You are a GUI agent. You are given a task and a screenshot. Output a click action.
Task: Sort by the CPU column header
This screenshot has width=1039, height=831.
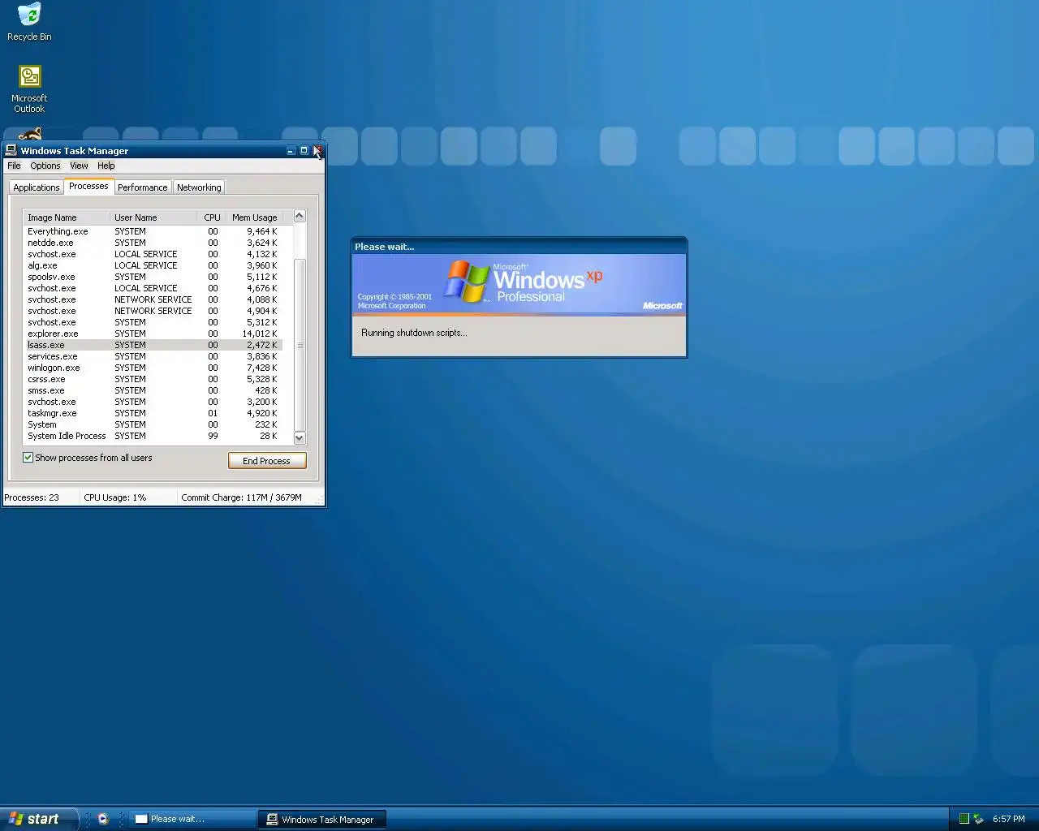[x=212, y=217]
